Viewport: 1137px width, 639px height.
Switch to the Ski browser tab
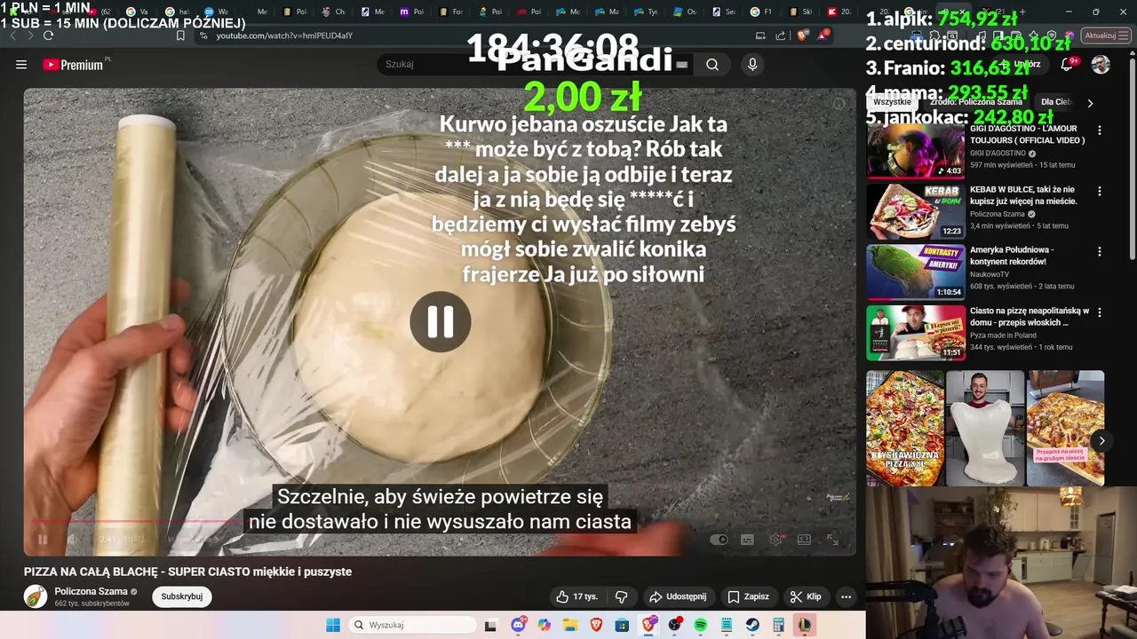(x=799, y=12)
